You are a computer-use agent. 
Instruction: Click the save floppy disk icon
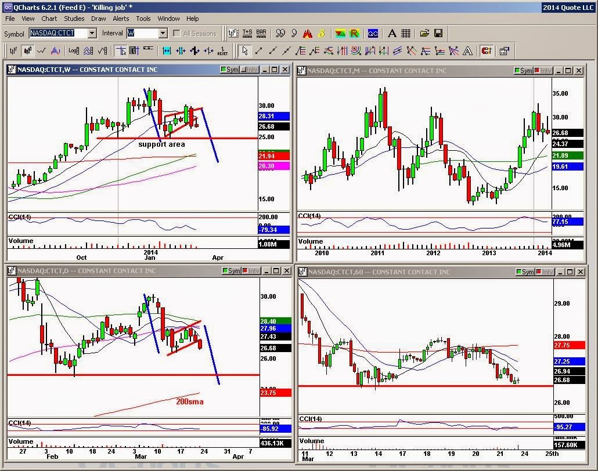(438, 34)
